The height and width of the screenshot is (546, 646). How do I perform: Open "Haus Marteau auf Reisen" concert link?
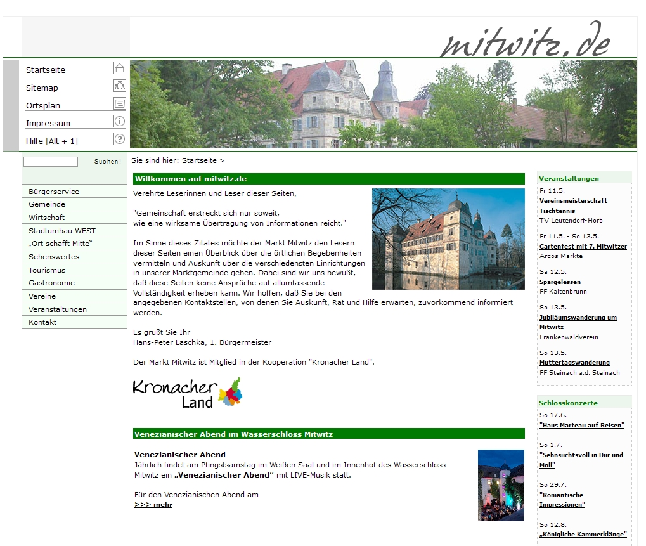[582, 426]
